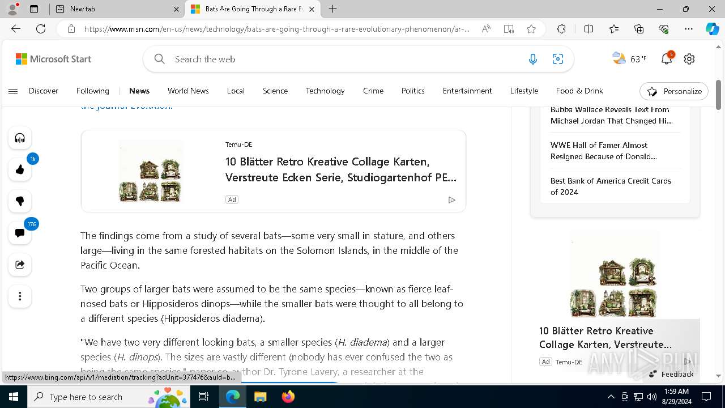Share this article

click(20, 265)
